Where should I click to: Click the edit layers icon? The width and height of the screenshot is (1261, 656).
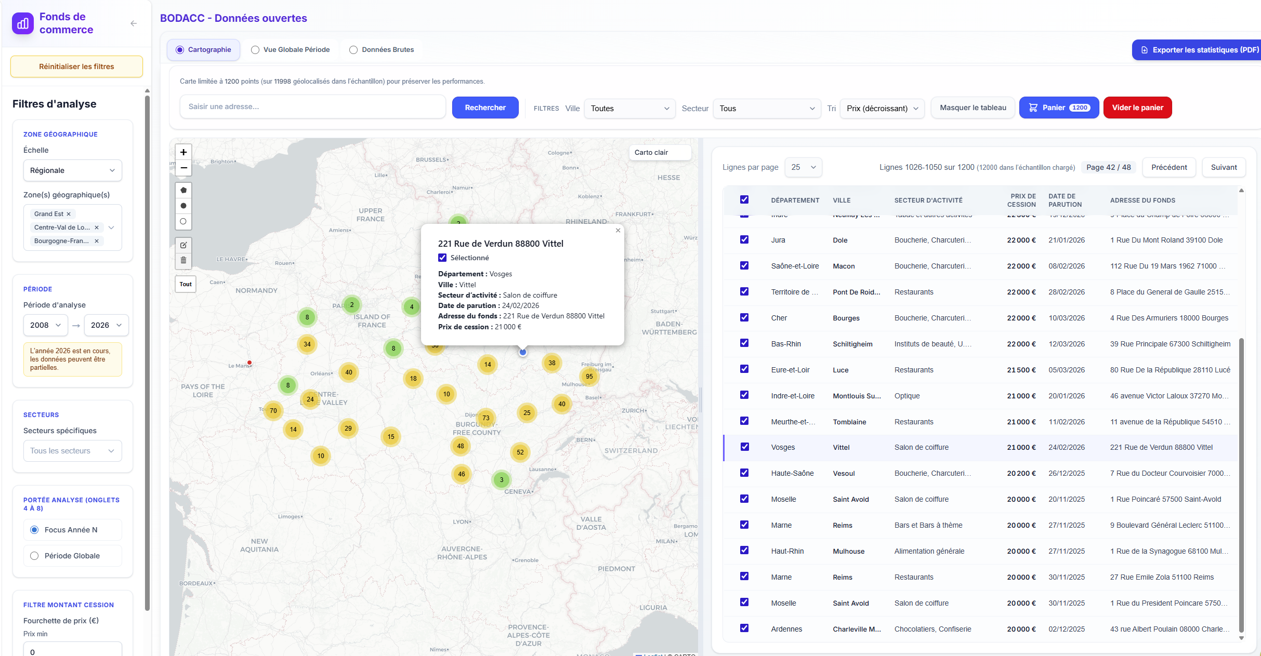click(183, 245)
